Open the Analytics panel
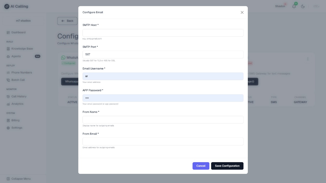 pos(17,104)
